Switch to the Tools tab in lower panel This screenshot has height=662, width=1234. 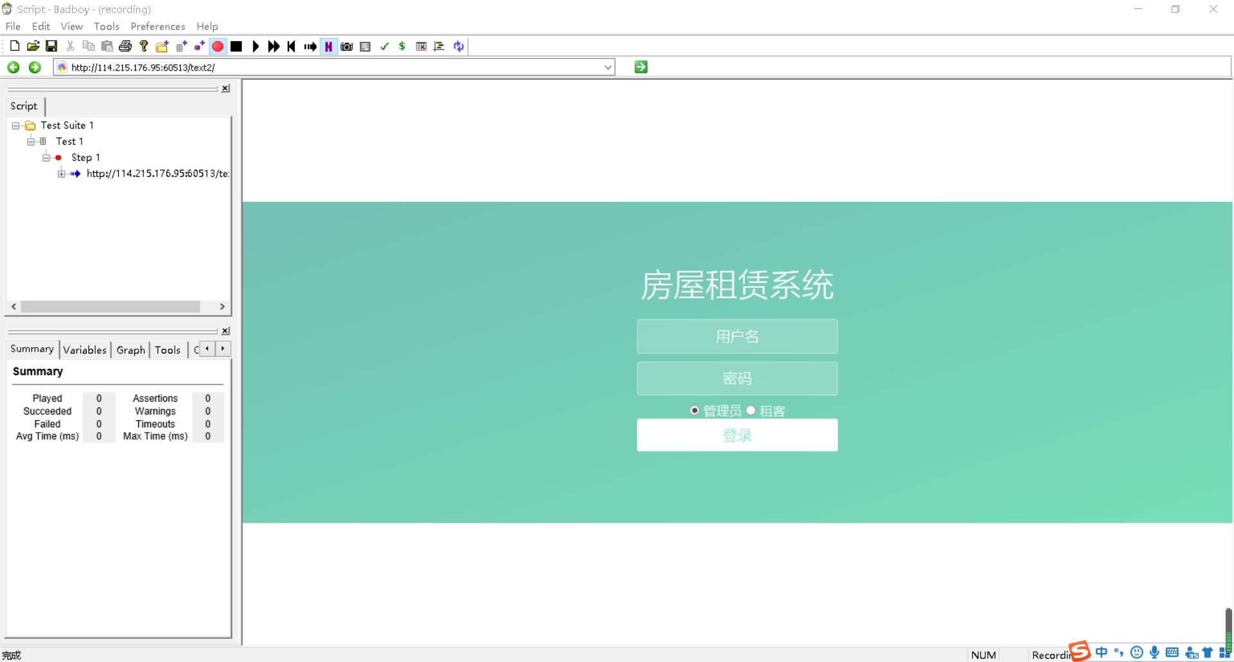(168, 350)
